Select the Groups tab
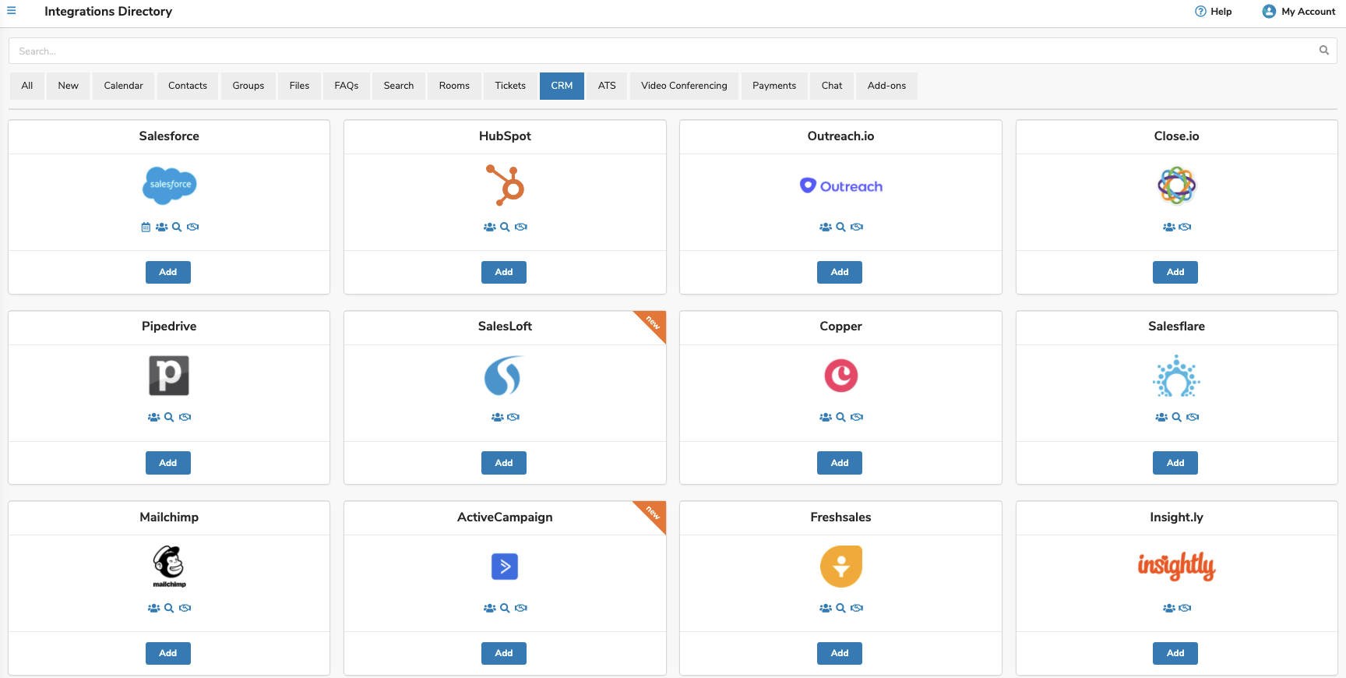 [x=248, y=86]
